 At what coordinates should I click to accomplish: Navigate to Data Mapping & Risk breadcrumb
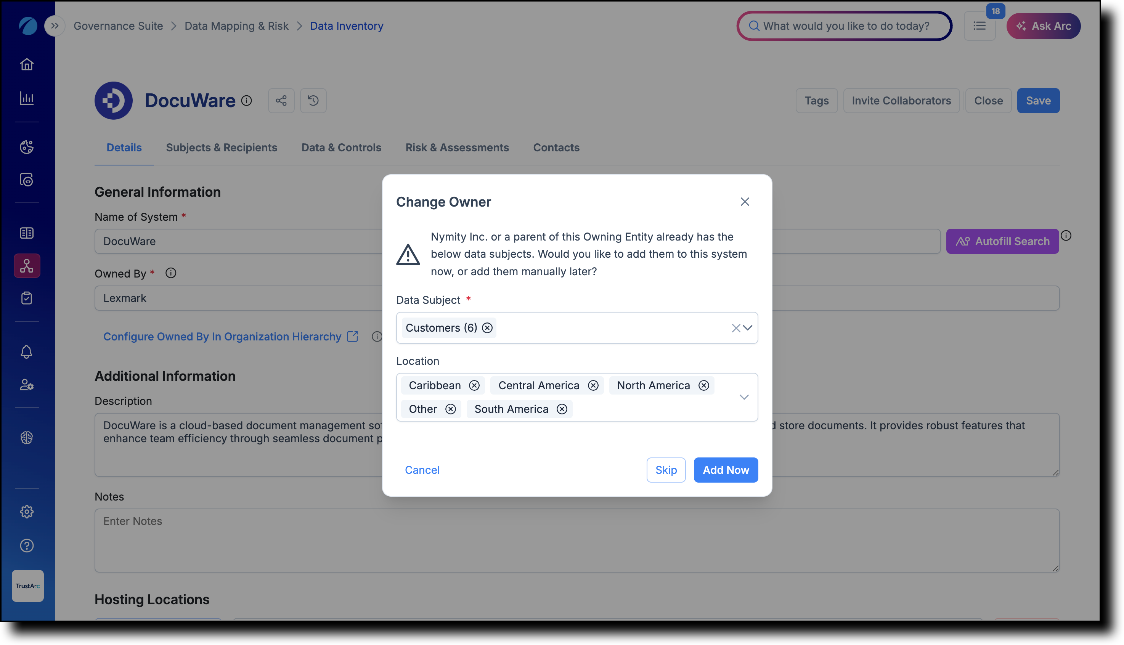tap(237, 26)
